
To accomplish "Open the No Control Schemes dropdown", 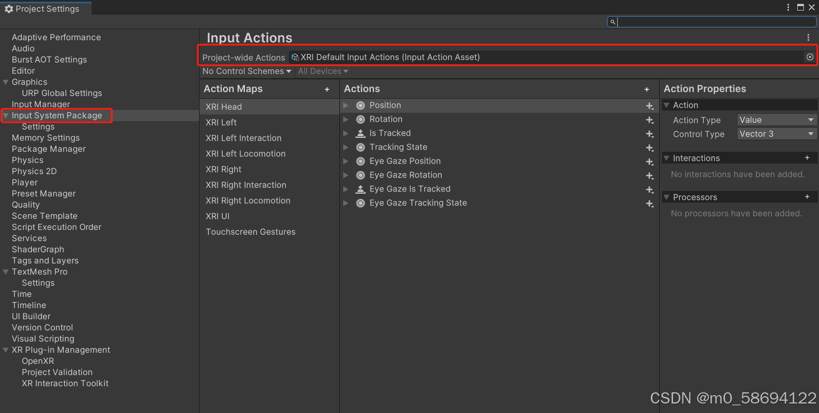I will [246, 71].
